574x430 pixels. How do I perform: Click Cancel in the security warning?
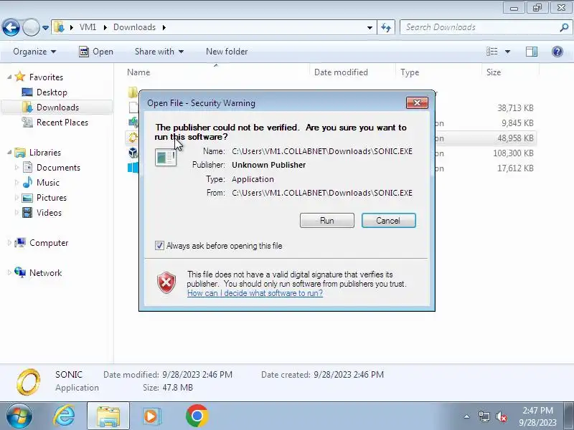tap(388, 221)
